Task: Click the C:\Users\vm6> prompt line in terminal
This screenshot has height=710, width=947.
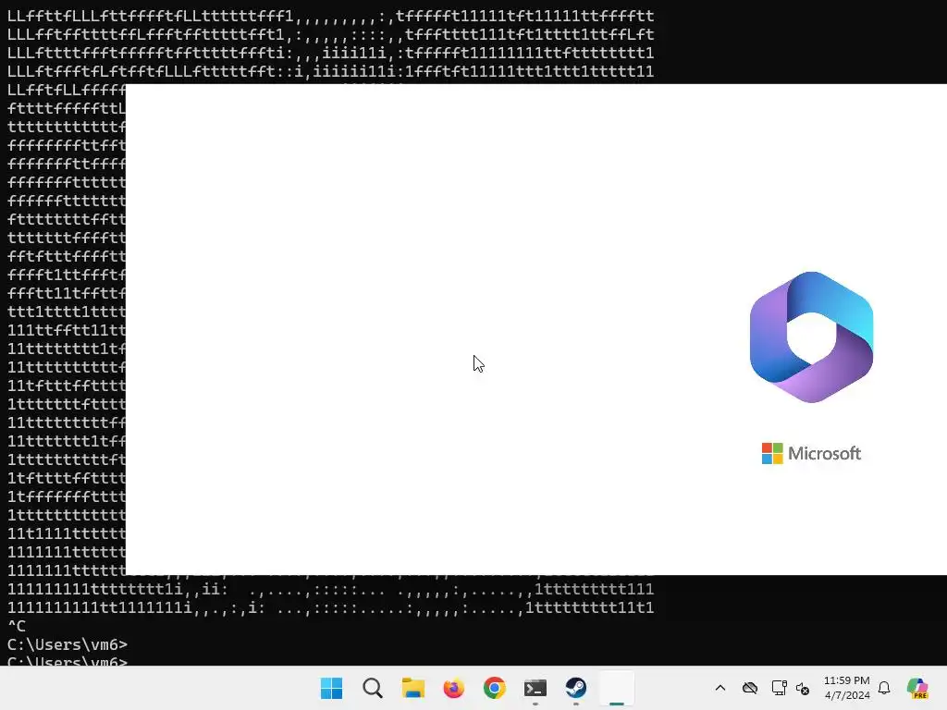Action: coord(67,644)
